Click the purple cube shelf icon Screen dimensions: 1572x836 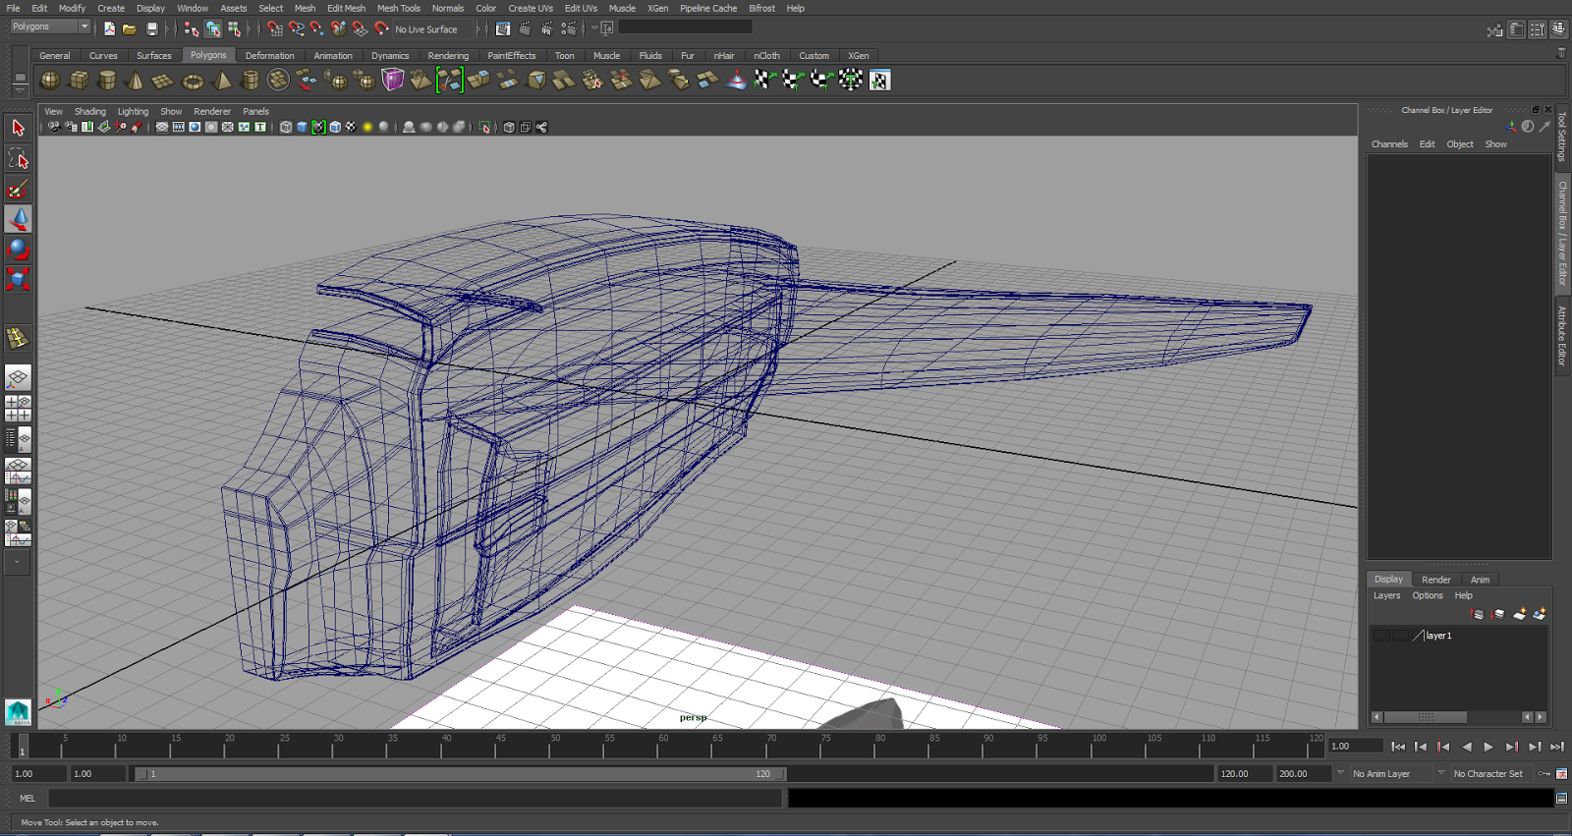click(393, 80)
